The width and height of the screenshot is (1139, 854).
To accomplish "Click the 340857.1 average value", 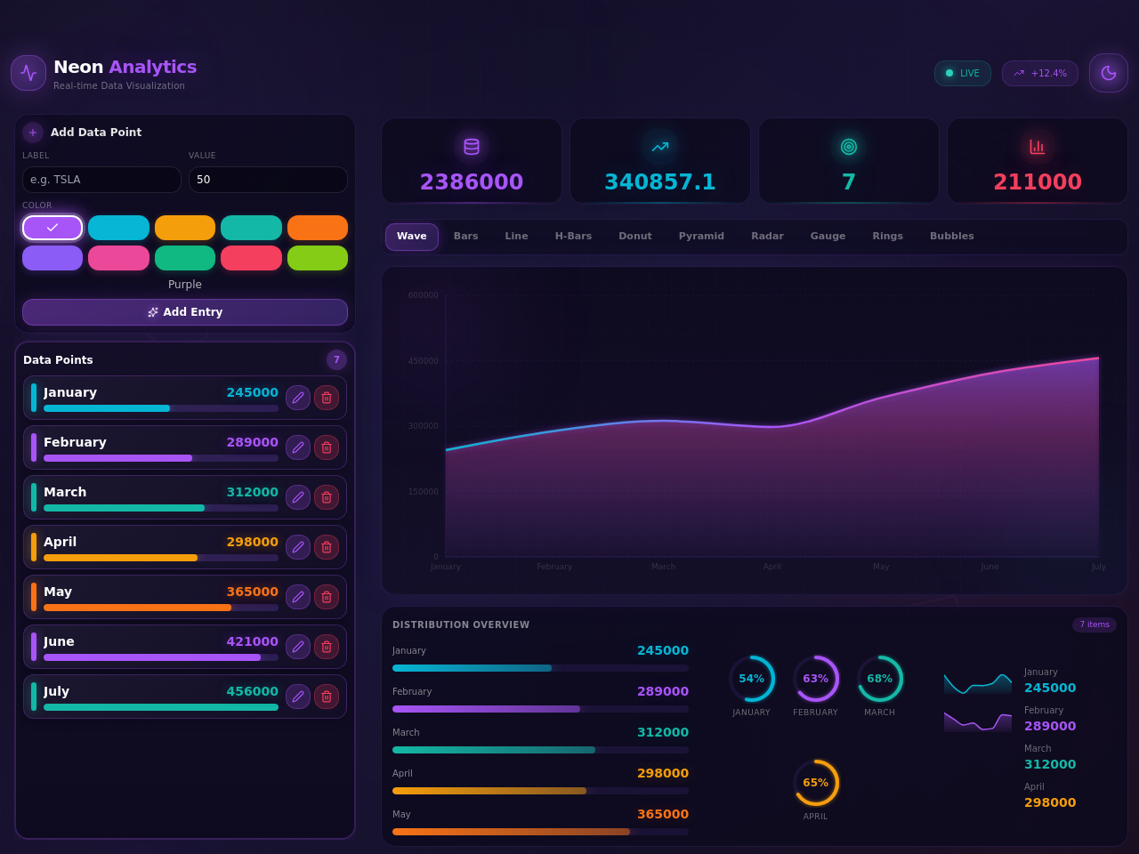I will (660, 182).
